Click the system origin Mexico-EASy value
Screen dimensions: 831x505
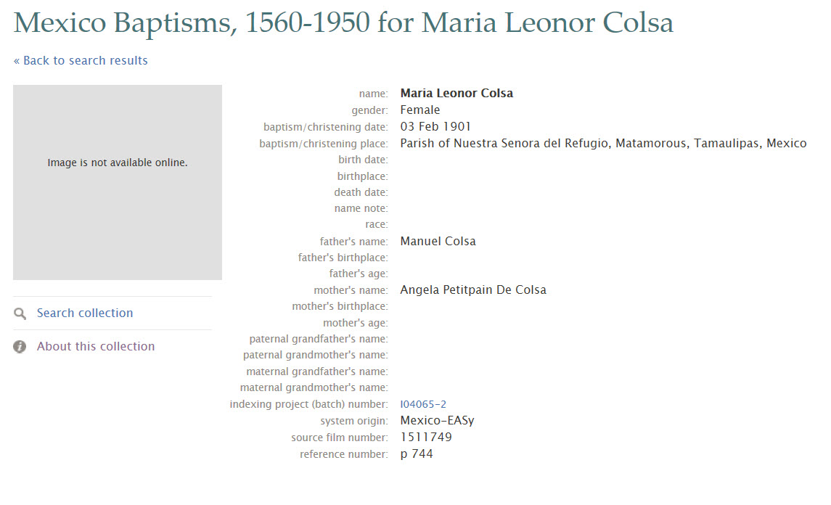437,421
